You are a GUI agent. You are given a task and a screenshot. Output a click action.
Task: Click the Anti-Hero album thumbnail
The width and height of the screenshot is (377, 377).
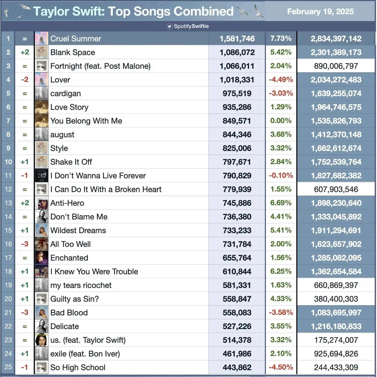[41, 203]
